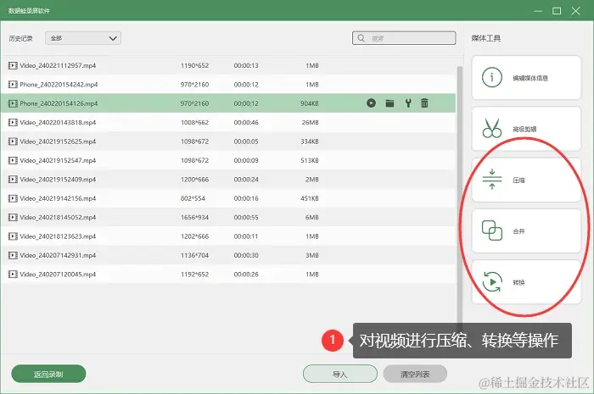
Task: Launch the 高级剪辑 scissors tool
Action: point(526,129)
